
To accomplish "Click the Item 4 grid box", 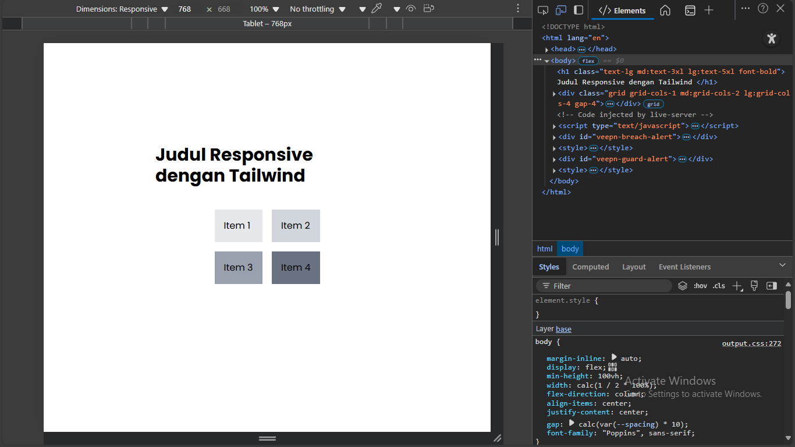I will [x=296, y=268].
